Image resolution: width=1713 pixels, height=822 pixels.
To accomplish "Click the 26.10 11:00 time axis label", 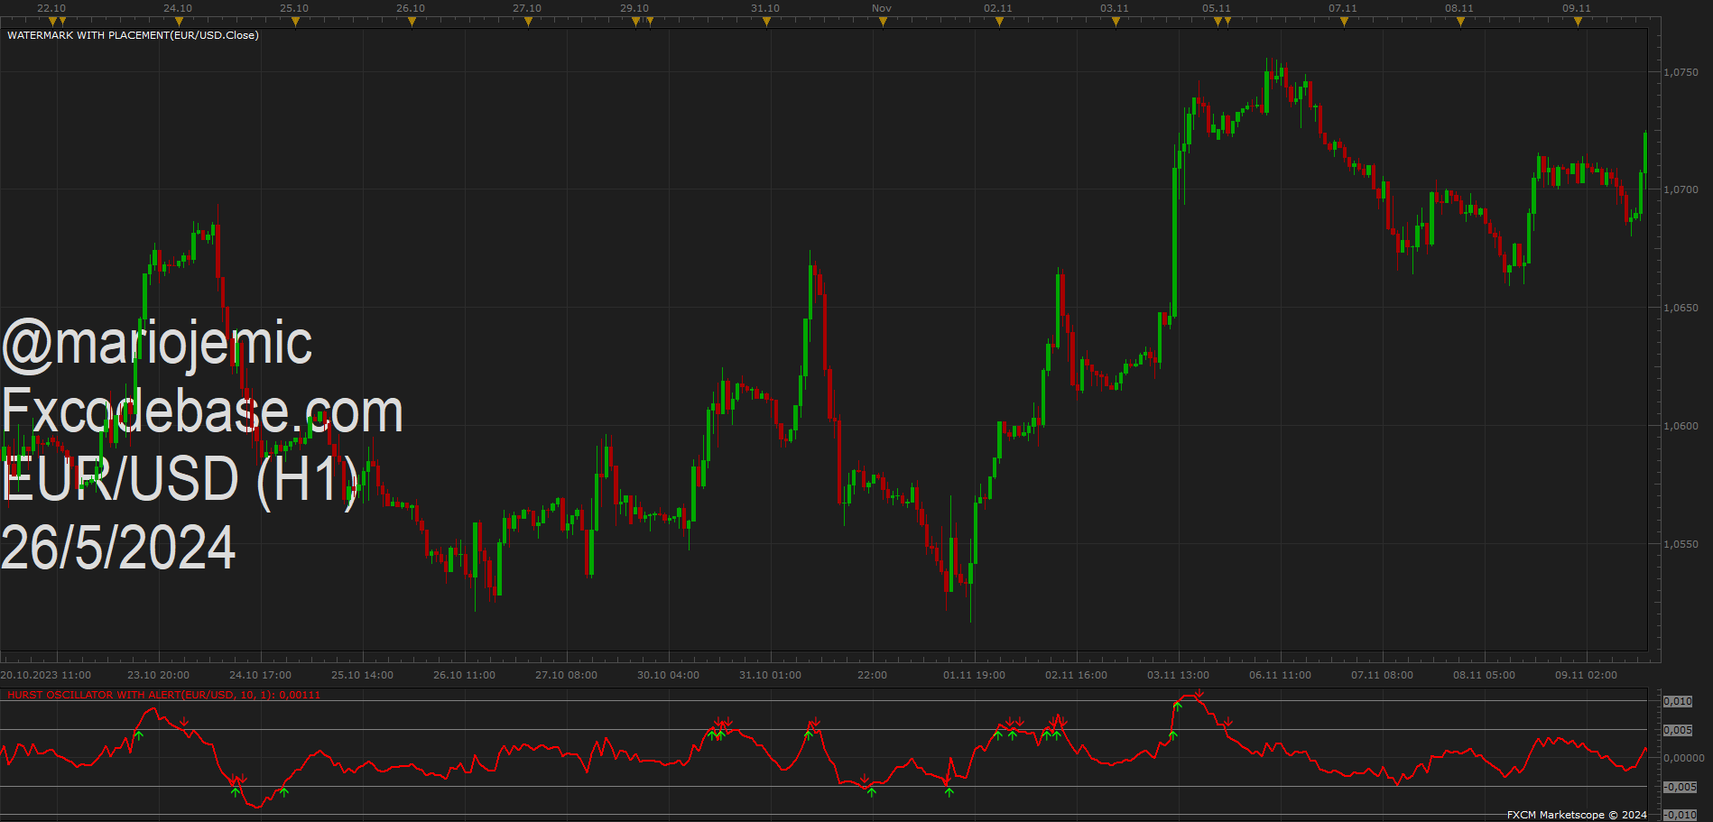I will [x=465, y=675].
